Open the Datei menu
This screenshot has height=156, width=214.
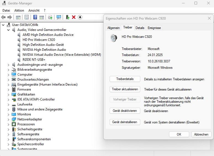[6, 10]
